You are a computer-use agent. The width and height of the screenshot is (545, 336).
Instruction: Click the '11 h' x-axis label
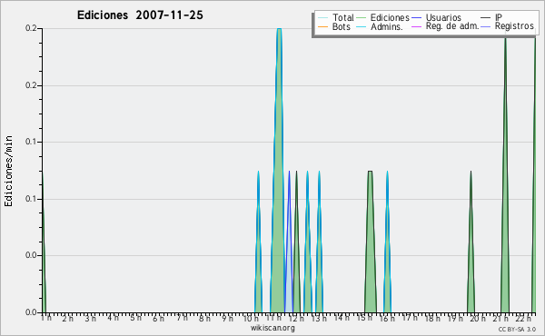pyautogui.click(x=273, y=318)
